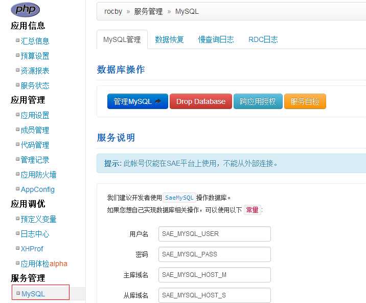
Task: Click bullet icon beside 管理记录
Action: 17,159
